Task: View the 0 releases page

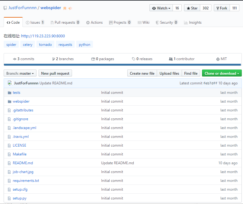Action: 142,59
